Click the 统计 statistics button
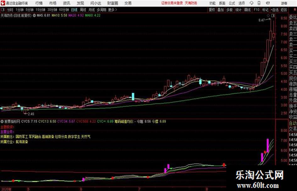 click(x=238, y=10)
